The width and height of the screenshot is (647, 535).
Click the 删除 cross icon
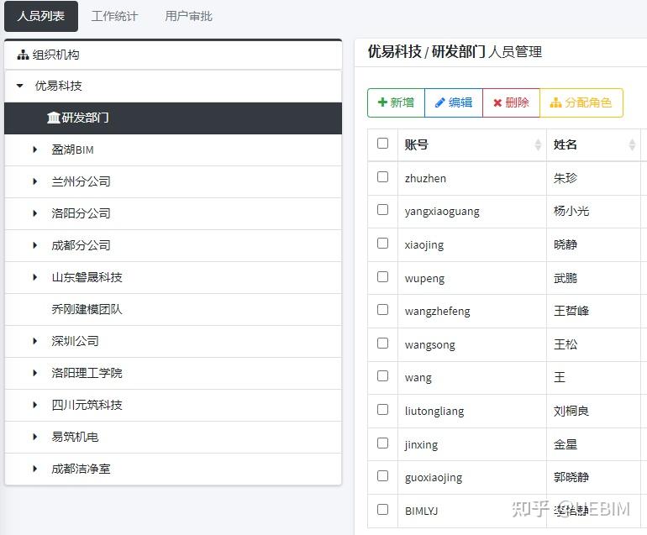coord(497,102)
